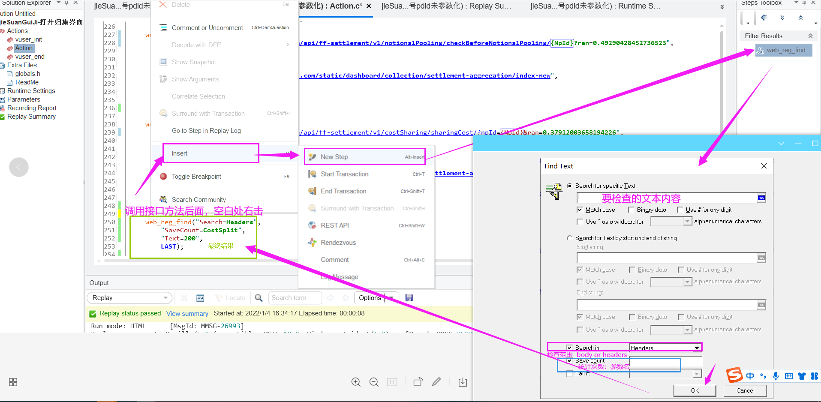Image resolution: width=821 pixels, height=402 pixels.
Task: Select Action in Solution Explorer
Action: (x=24, y=48)
